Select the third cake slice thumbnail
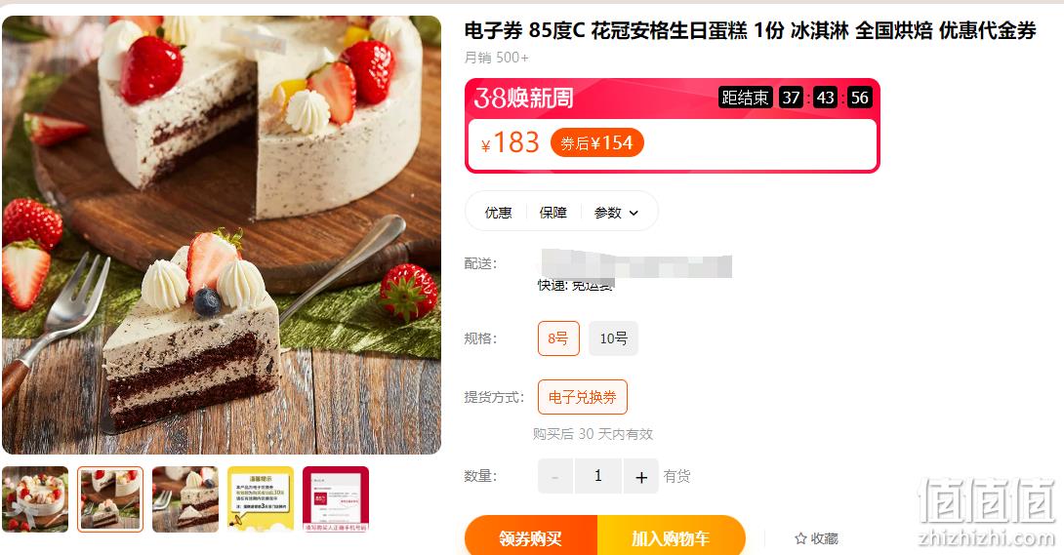Image resolution: width=1064 pixels, height=555 pixels. click(x=185, y=499)
